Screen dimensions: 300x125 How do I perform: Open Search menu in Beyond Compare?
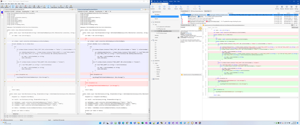(12, 4)
